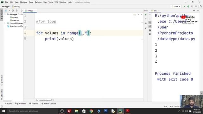Click the Search the web and Windows box
This screenshot has width=203, height=114.
(33, 111)
